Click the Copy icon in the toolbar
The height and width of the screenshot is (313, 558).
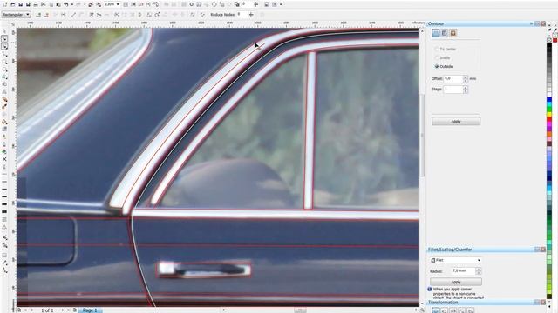coord(51,4)
